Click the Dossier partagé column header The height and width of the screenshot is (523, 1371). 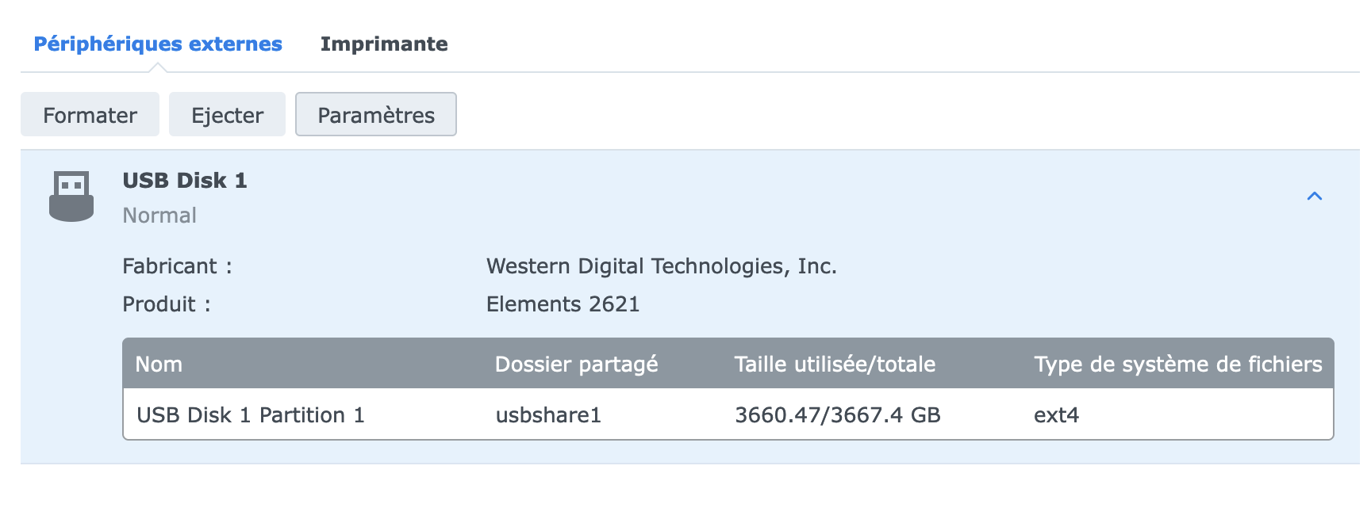[576, 365]
